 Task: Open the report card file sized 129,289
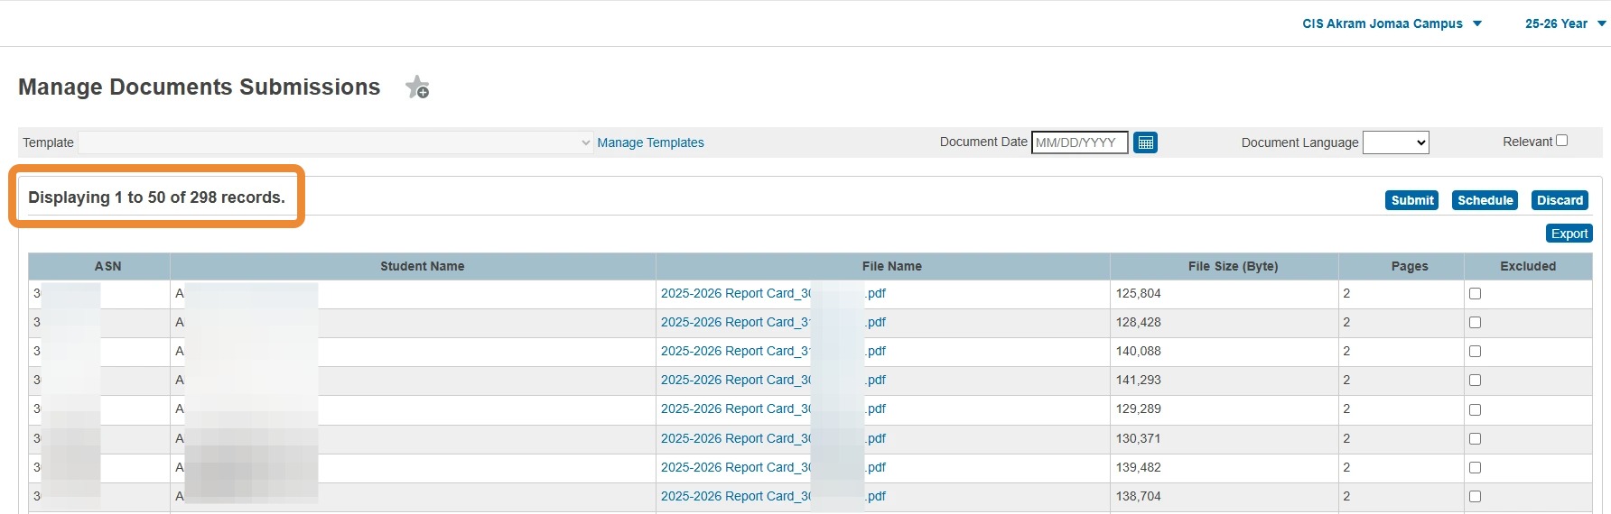pyautogui.click(x=773, y=408)
